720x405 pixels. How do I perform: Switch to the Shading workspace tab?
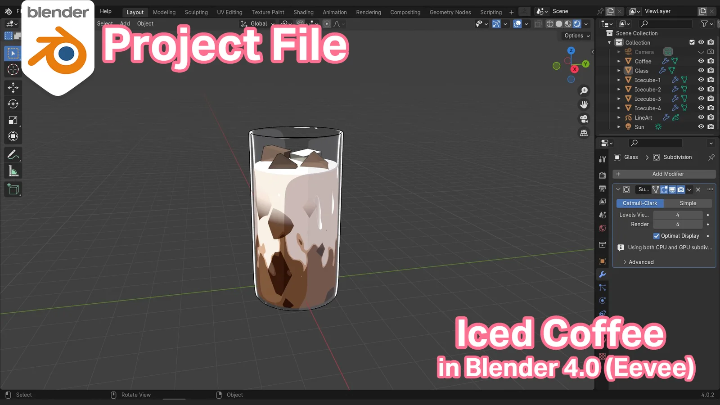[x=303, y=12]
